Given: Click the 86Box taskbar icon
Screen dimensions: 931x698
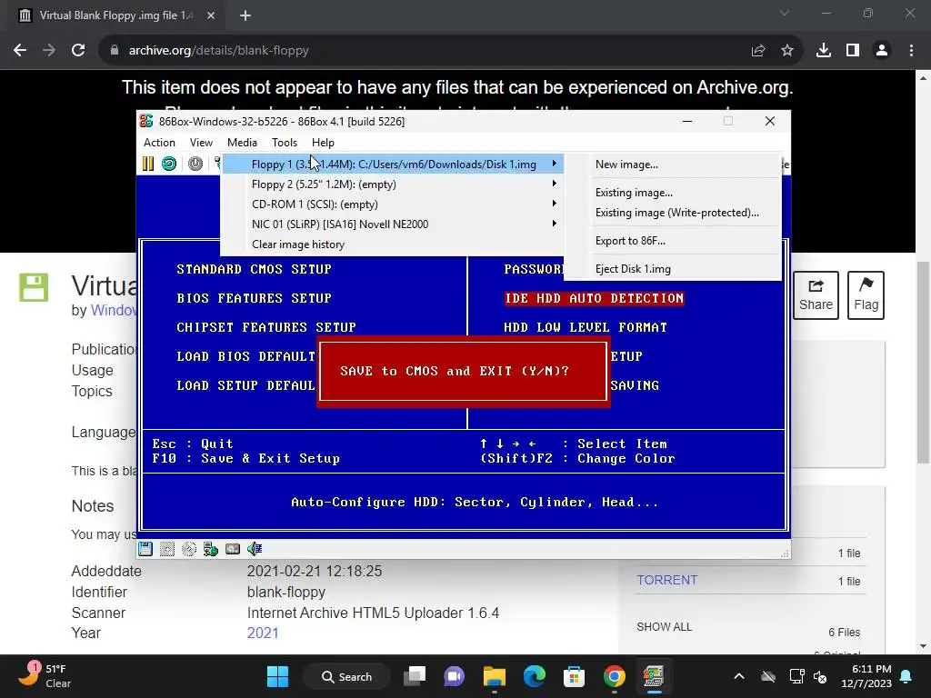Looking at the screenshot, I should (x=653, y=676).
